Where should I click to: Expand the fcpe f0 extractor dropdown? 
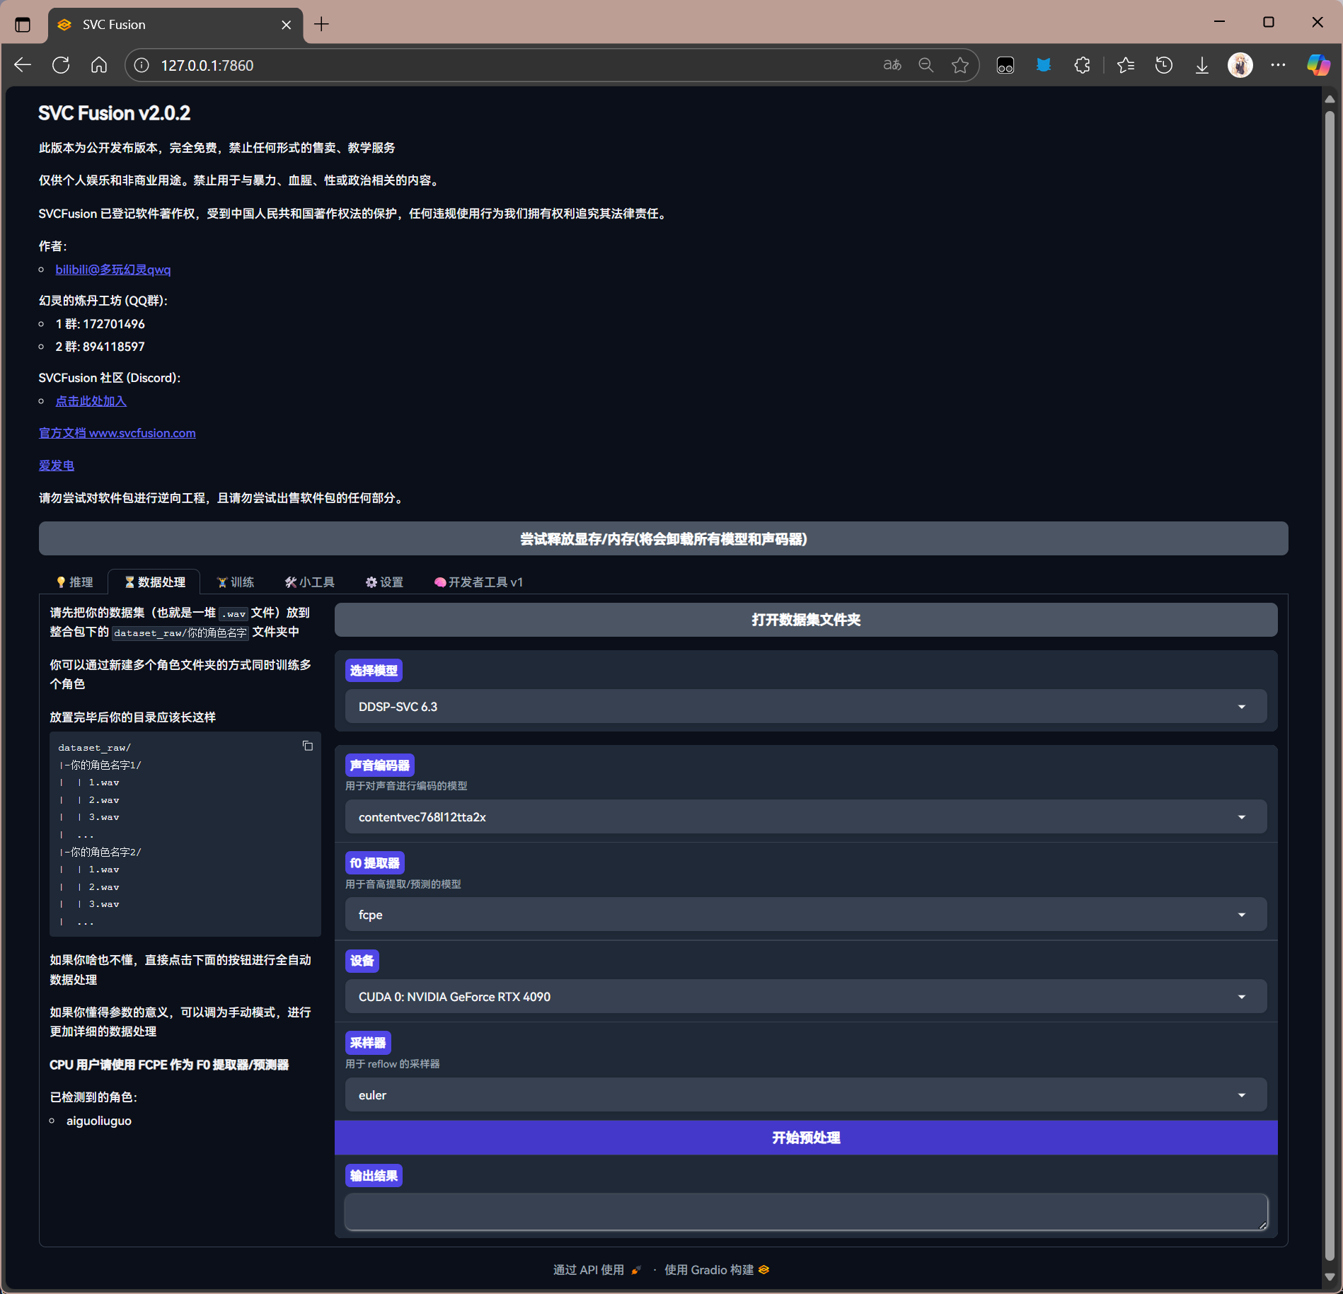(x=805, y=915)
